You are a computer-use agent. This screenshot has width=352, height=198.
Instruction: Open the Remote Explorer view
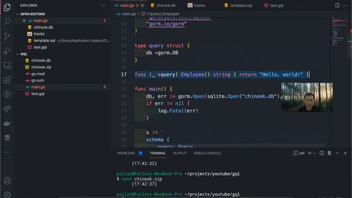[x=7, y=65]
